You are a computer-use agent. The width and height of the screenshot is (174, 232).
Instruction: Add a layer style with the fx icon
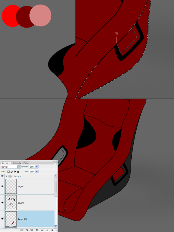pyautogui.click(x=27, y=230)
